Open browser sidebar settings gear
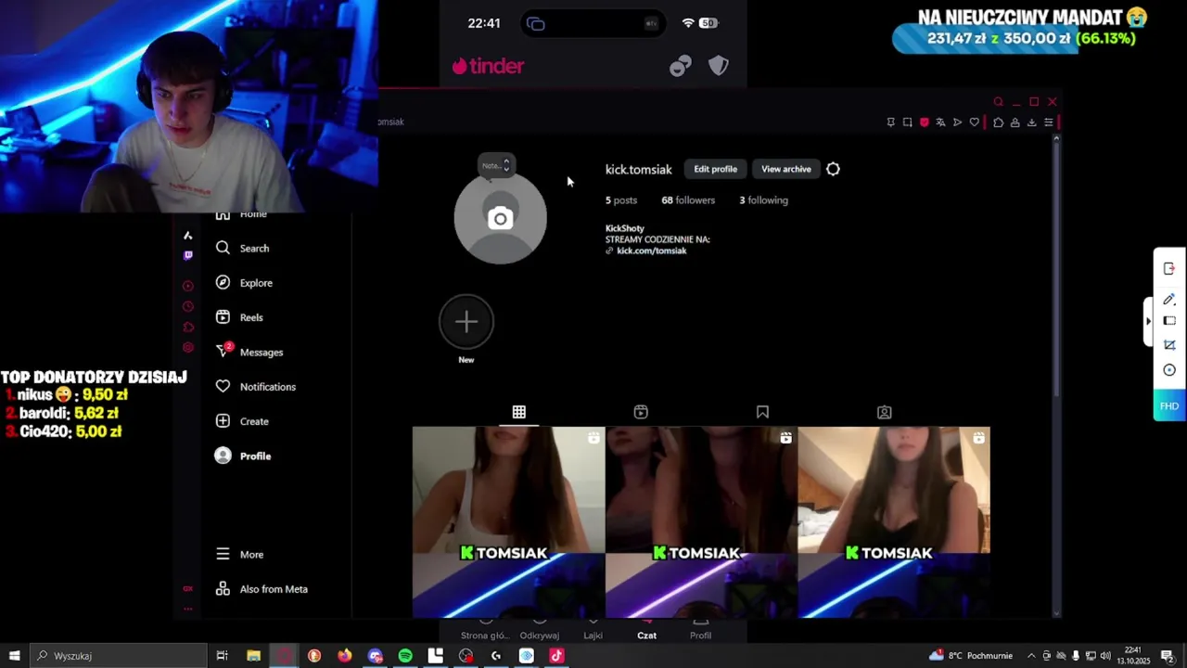Image resolution: width=1187 pixels, height=668 pixels. point(188,347)
